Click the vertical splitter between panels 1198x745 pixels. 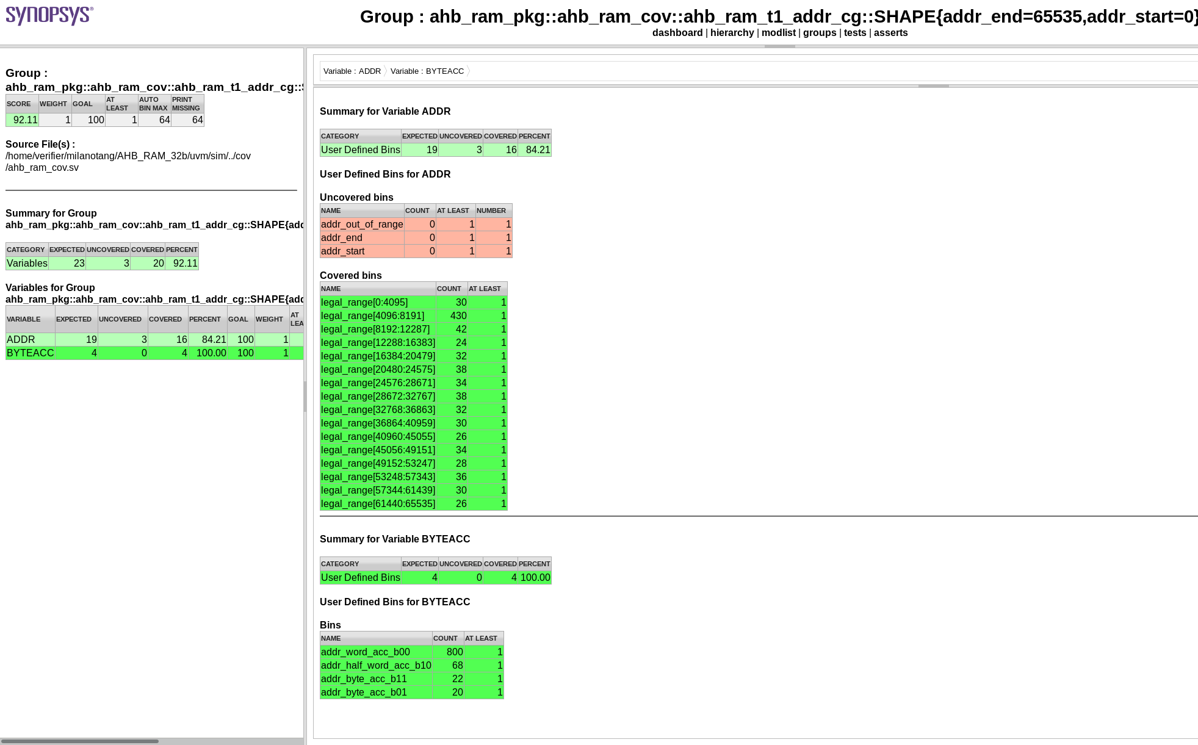[305, 397]
